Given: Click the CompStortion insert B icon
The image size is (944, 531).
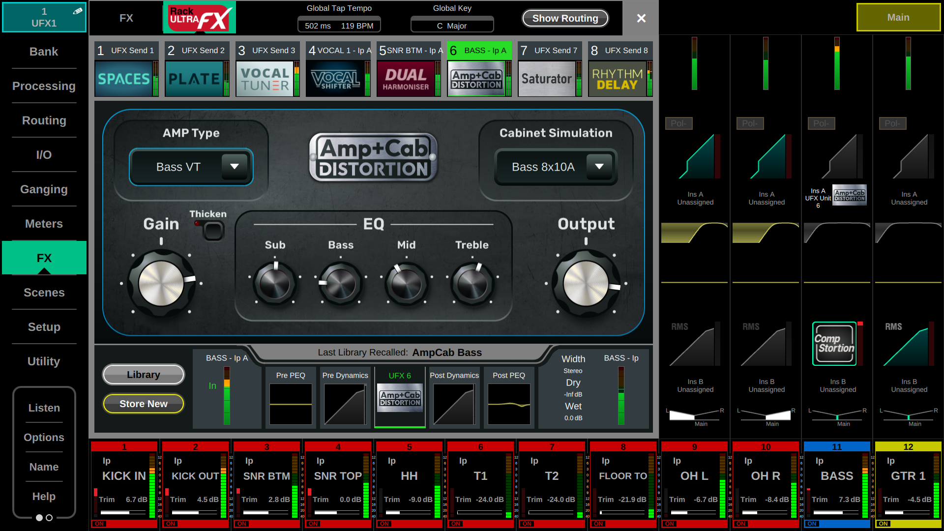Looking at the screenshot, I should pyautogui.click(x=834, y=344).
